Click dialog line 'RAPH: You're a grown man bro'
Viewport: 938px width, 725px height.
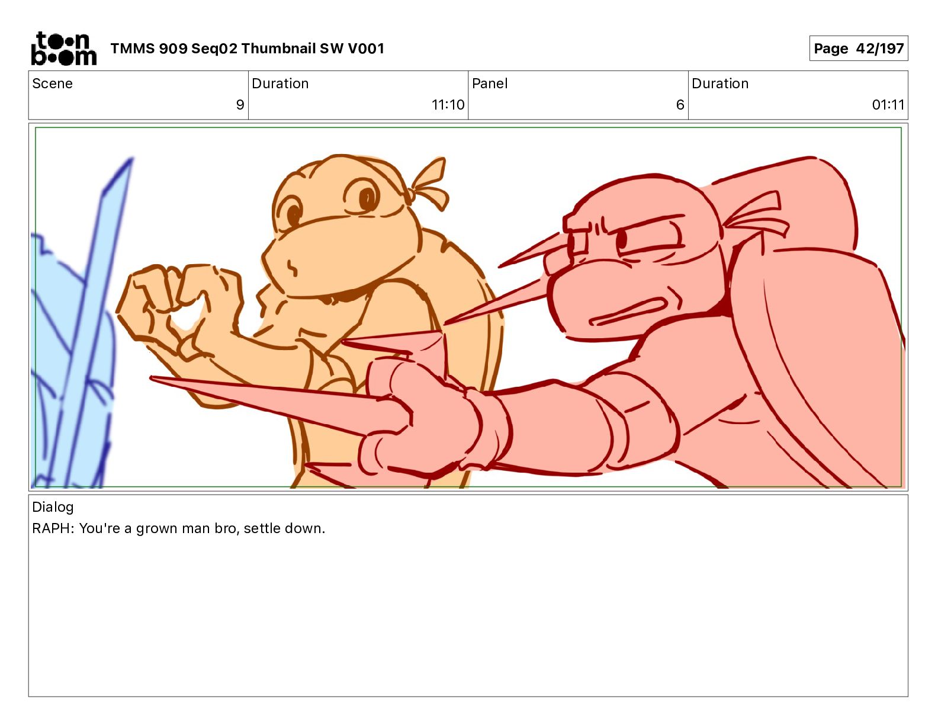(134, 528)
